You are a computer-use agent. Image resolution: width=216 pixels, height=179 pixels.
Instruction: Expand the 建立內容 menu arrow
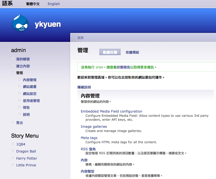(x=13, y=66)
